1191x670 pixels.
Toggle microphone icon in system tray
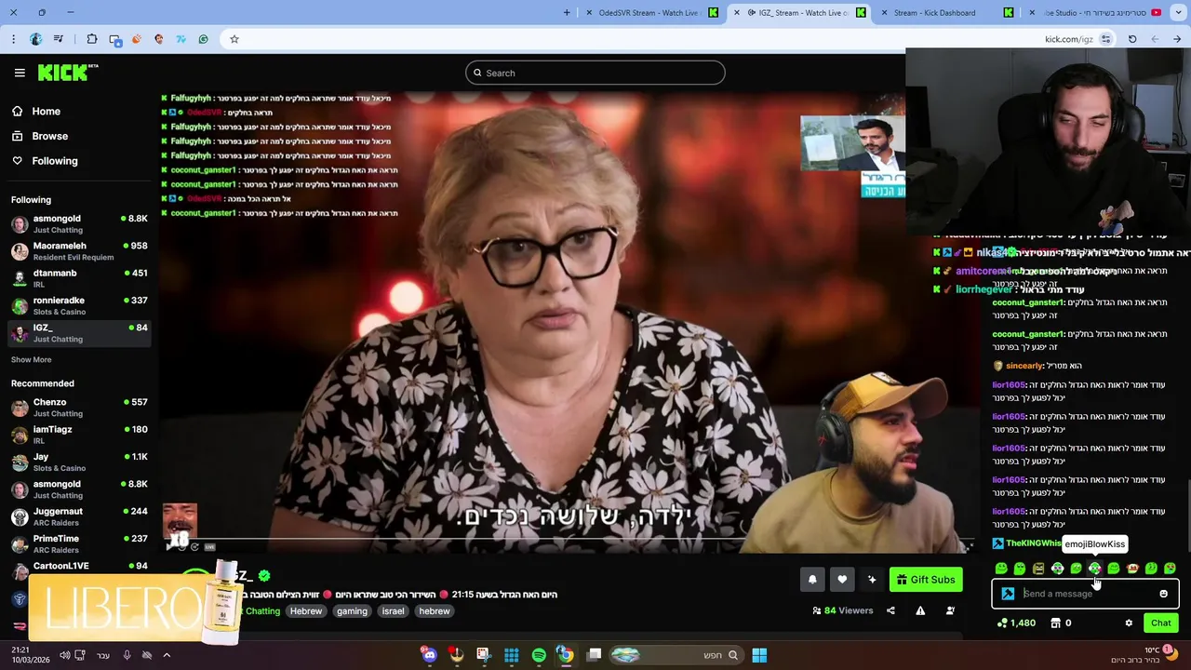coord(127,655)
